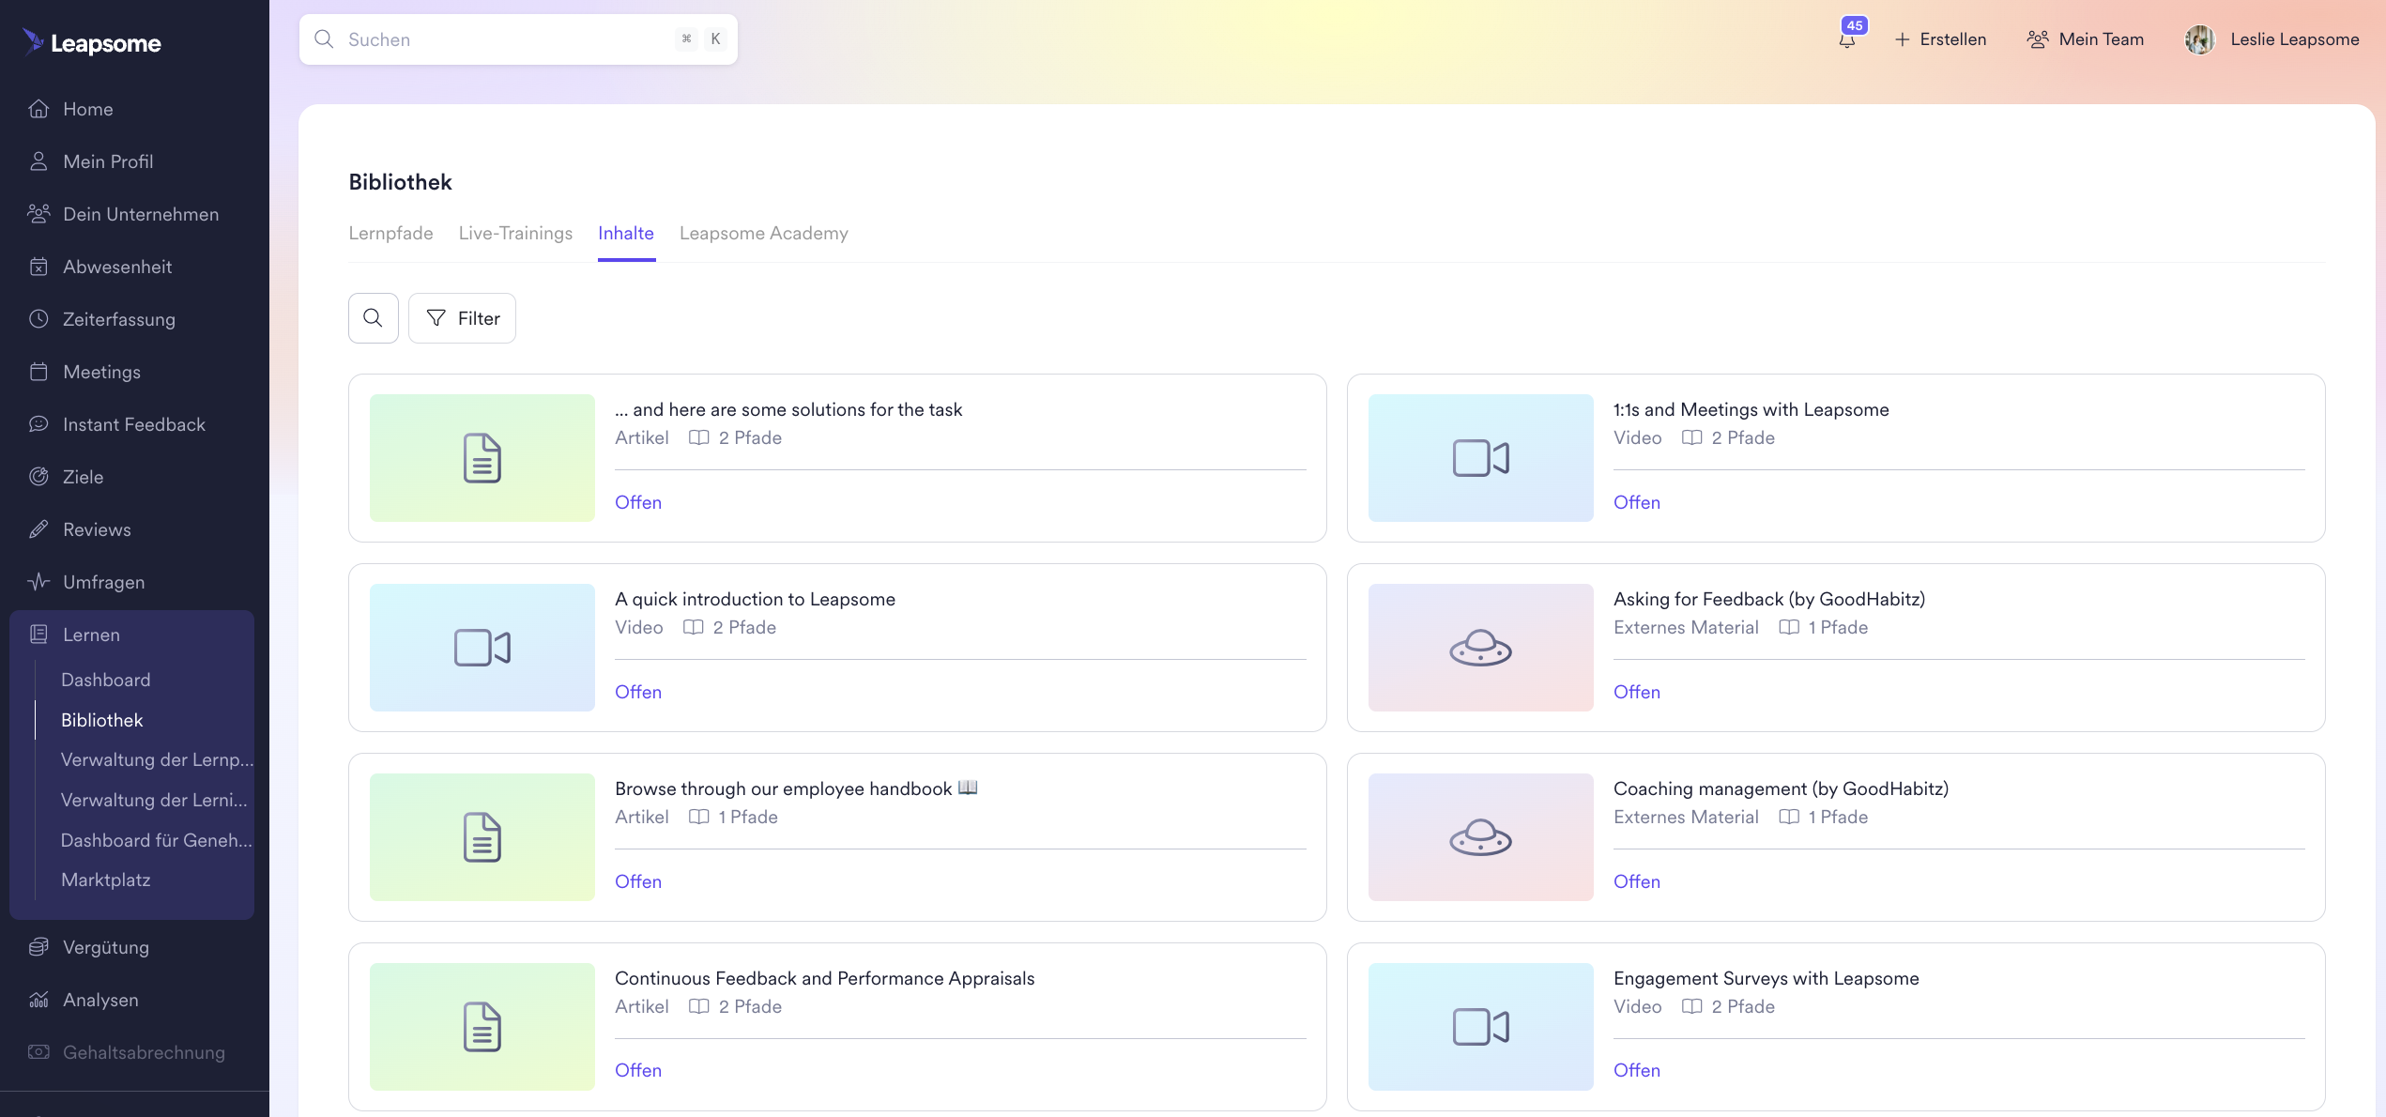Collapse the Lernen sidebar section

coord(91,635)
